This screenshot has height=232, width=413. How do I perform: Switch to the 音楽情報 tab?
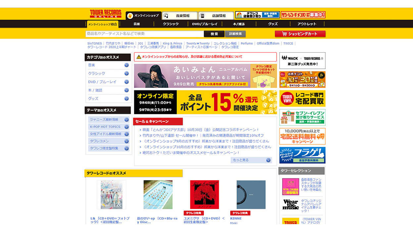click(180, 16)
